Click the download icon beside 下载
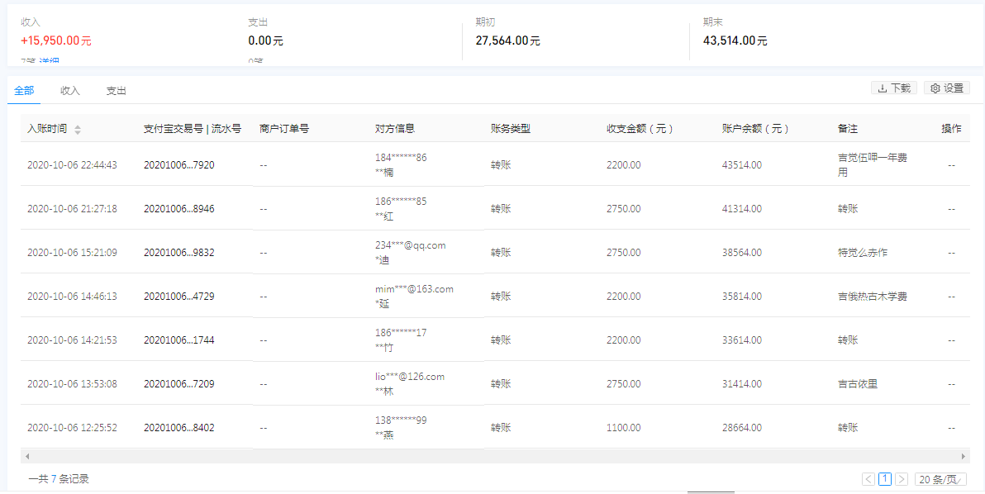This screenshot has width=985, height=494. 883,88
